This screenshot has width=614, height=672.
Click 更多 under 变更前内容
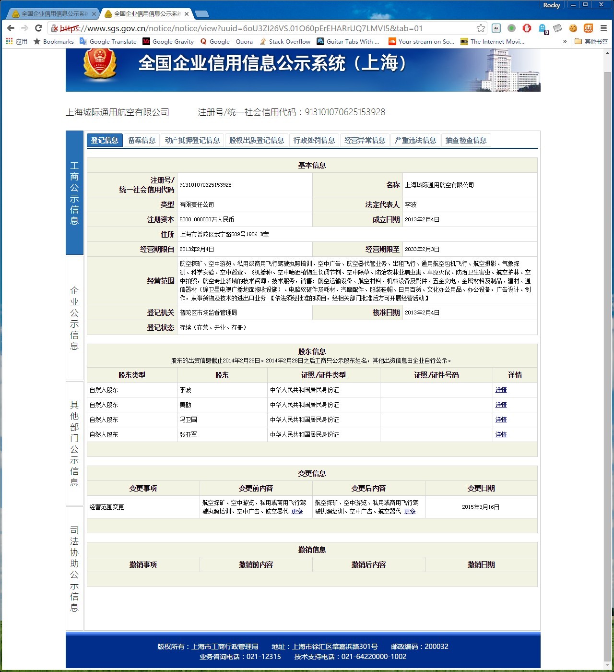pos(297,511)
